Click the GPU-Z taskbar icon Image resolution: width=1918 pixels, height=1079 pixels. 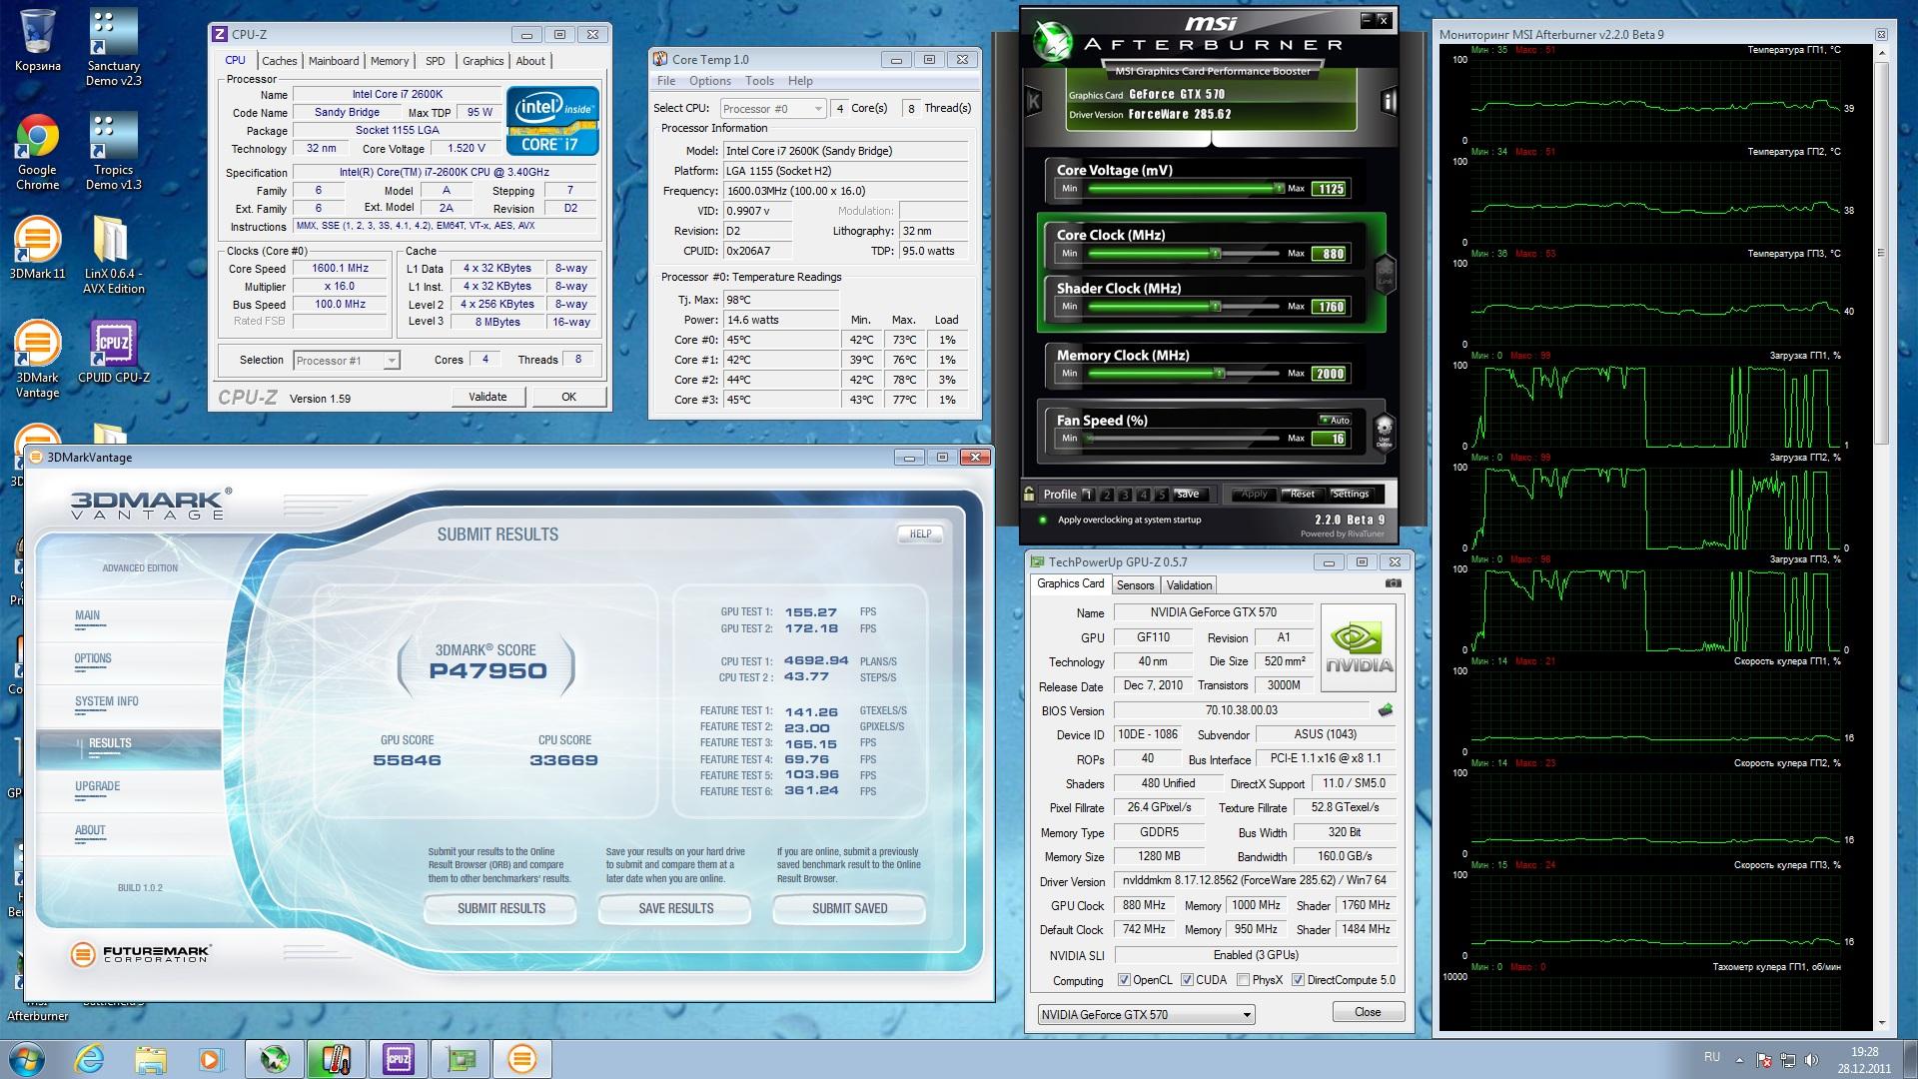(461, 1059)
